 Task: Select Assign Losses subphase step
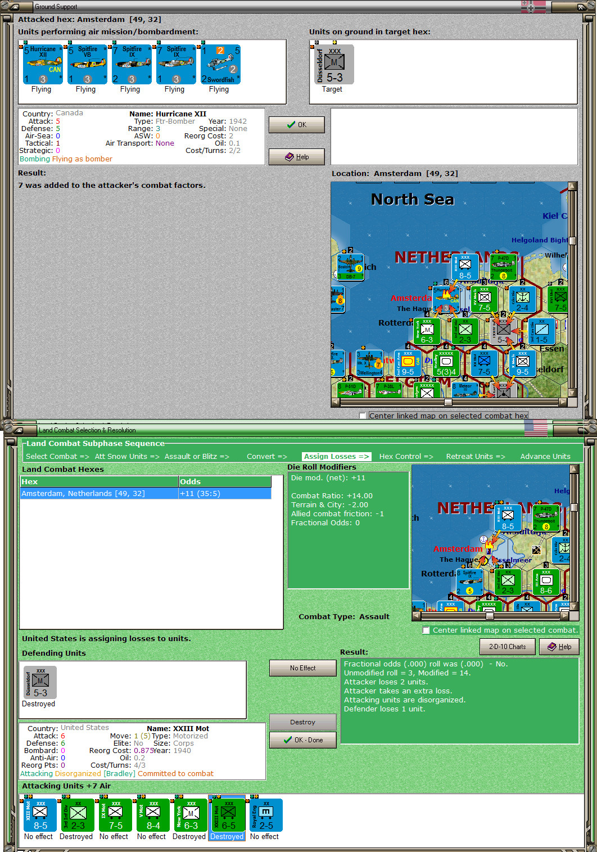click(x=336, y=457)
